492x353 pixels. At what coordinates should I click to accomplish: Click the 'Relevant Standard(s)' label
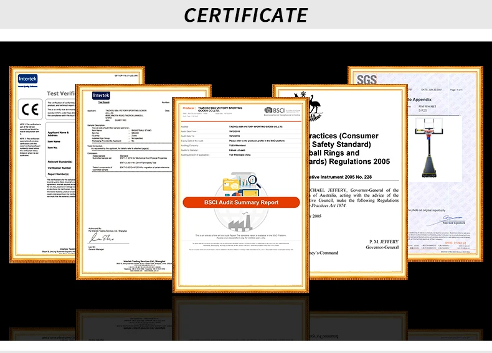click(60, 162)
